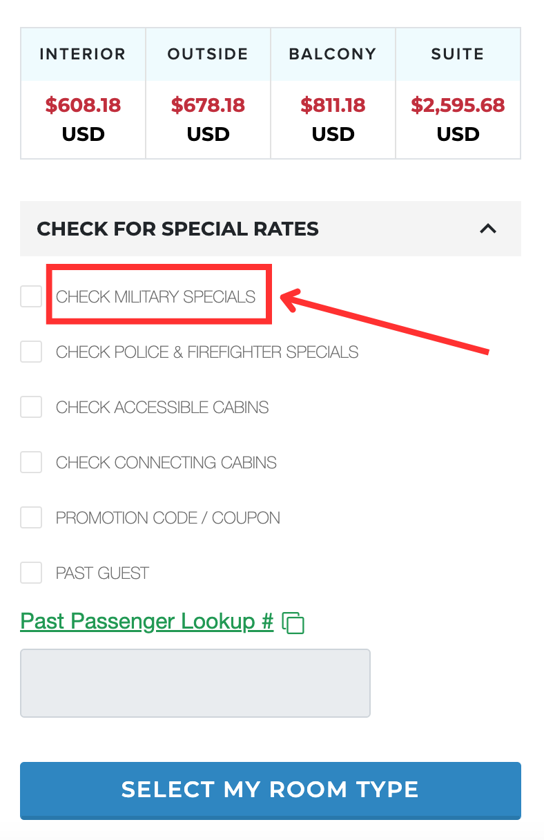Pick the Balcony cabin column header
This screenshot has height=840, width=544.
pyautogui.click(x=333, y=55)
